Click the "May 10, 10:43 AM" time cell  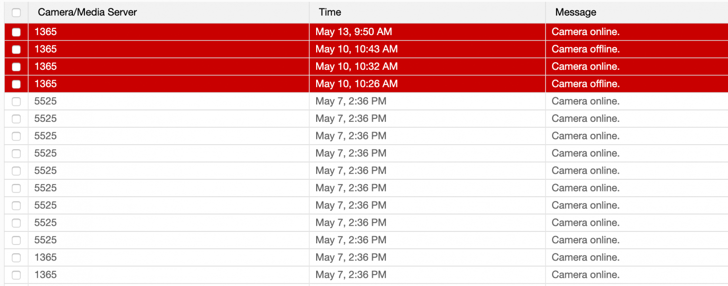pyautogui.click(x=356, y=49)
